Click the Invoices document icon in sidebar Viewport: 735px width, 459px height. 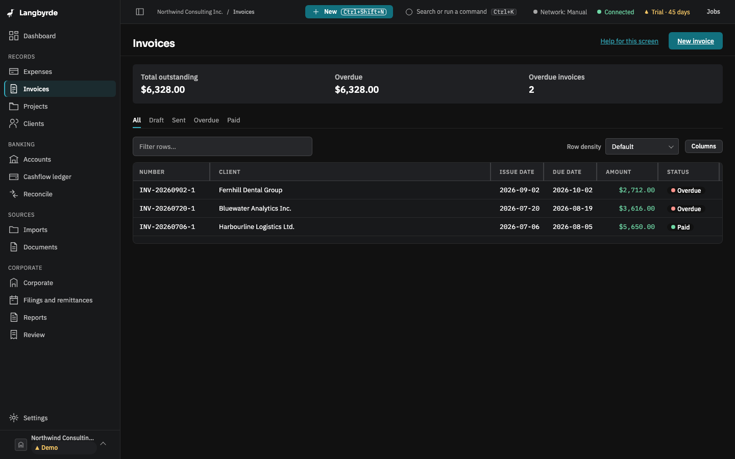14,89
